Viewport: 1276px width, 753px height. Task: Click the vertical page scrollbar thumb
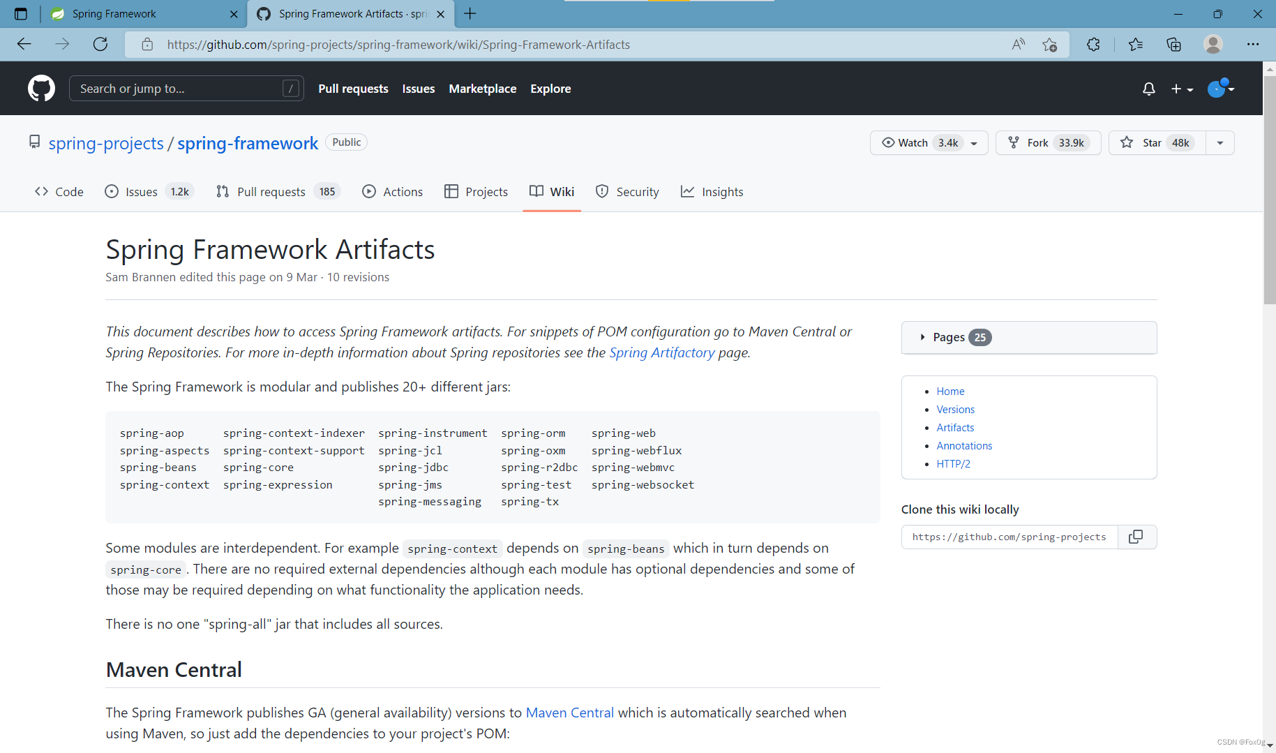click(1270, 190)
